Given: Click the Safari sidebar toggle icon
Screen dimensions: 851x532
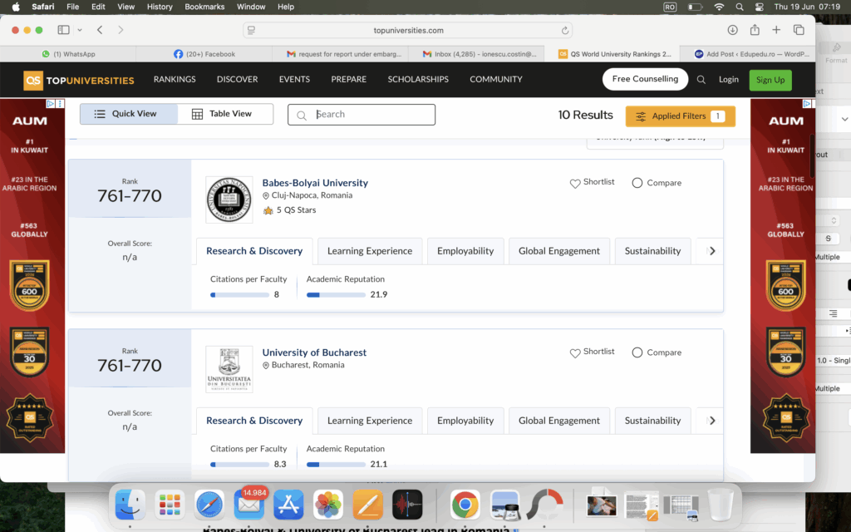Looking at the screenshot, I should [x=64, y=30].
